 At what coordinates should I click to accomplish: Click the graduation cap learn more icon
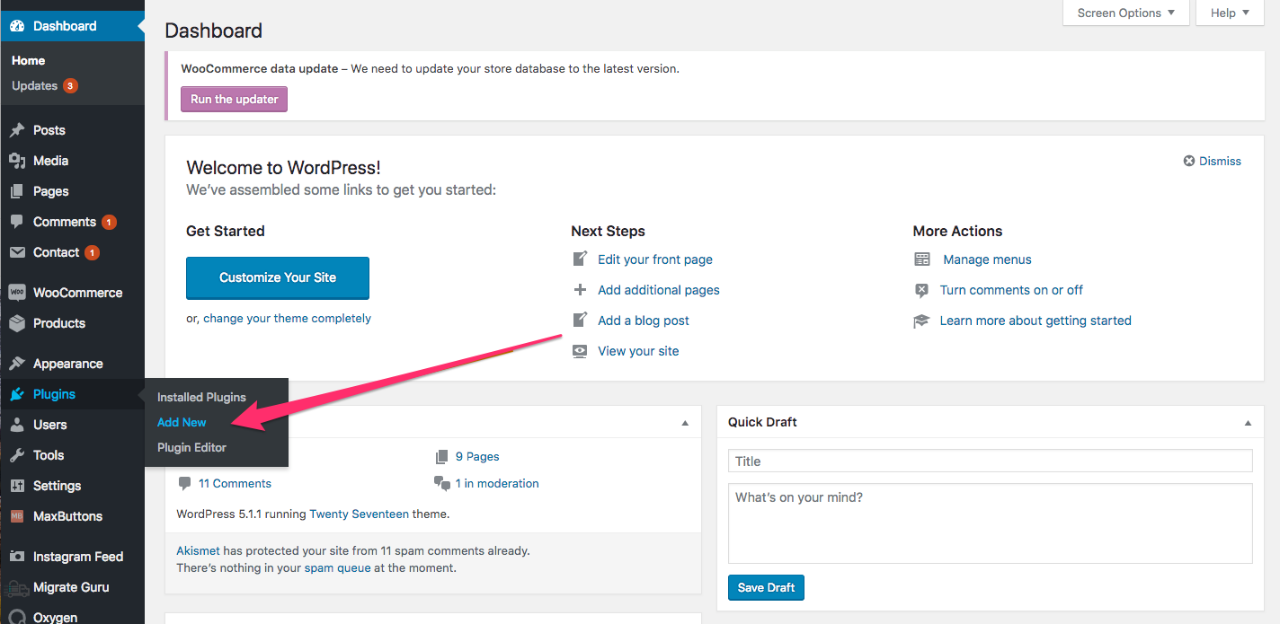[921, 321]
